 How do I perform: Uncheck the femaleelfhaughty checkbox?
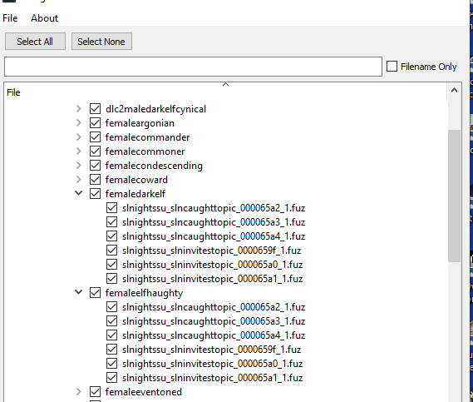pyautogui.click(x=95, y=293)
